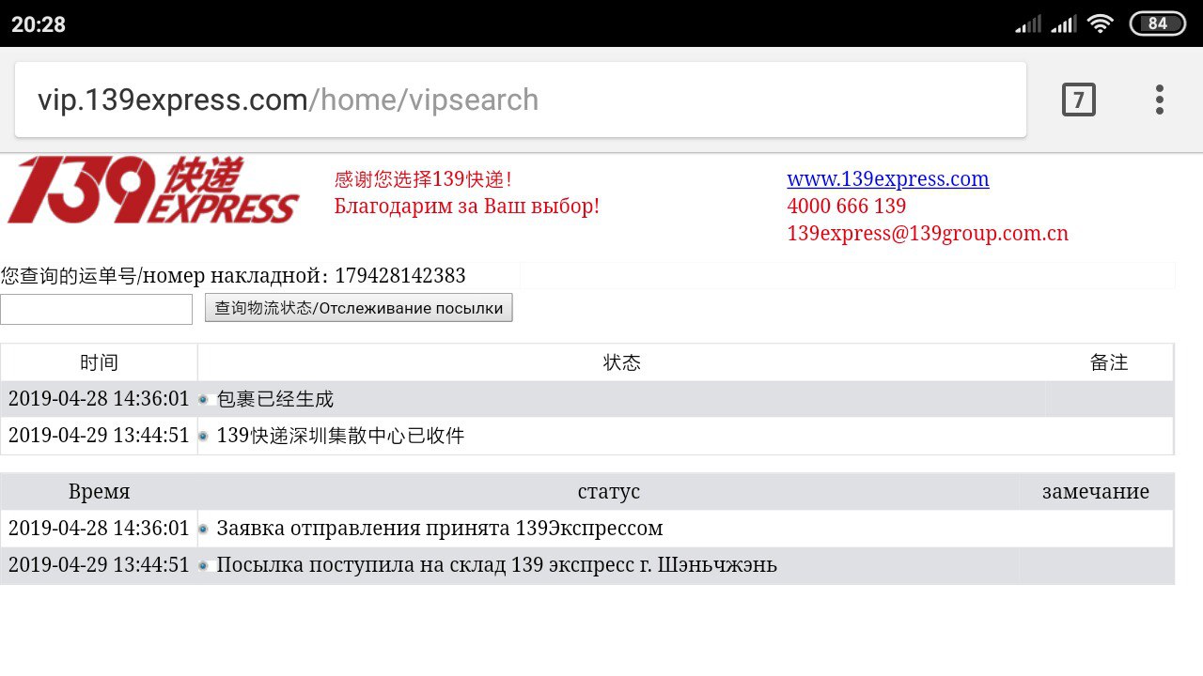Select Посылка поступила на склад Шэньчжэнь row
The image size is (1203, 676).
pos(587,566)
